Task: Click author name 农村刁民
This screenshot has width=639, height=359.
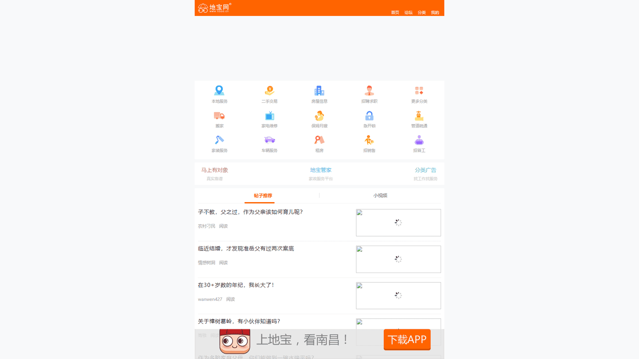Action: click(206, 226)
